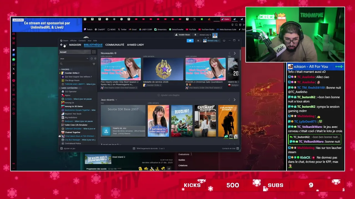Open Cafemart Simulator cover
Screen dimensions: 355x199
tap(205, 121)
